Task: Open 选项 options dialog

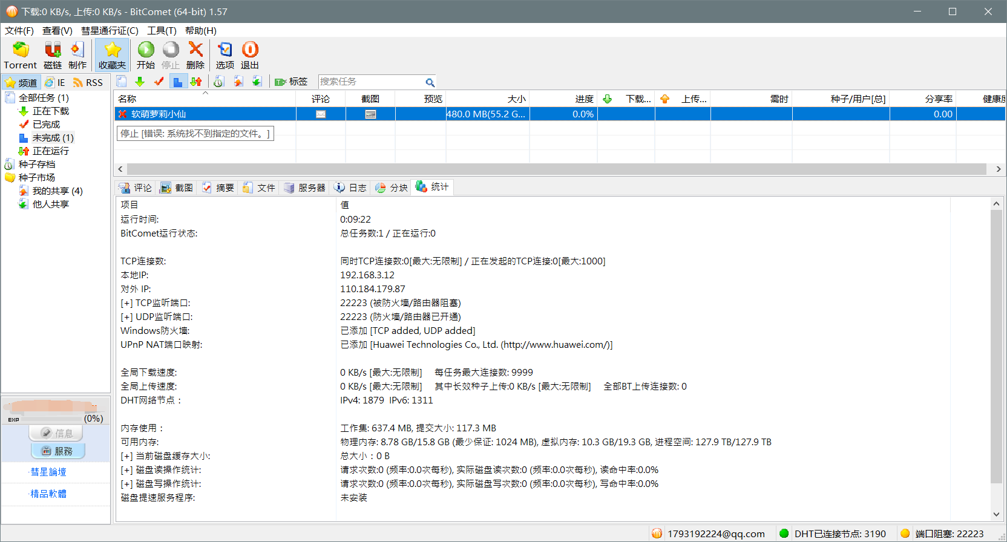Action: coord(225,55)
